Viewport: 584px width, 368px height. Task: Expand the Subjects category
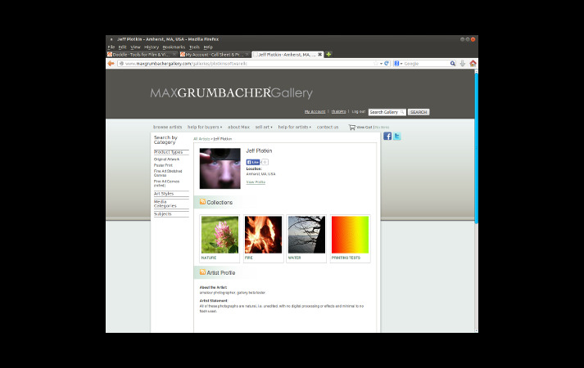tap(162, 213)
